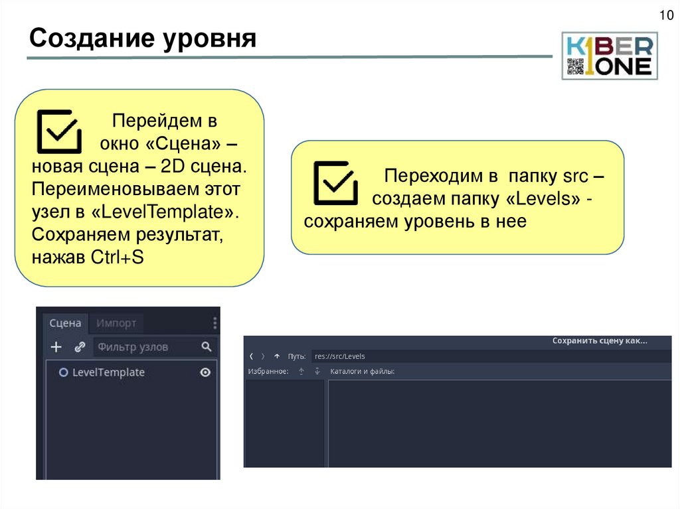Go up one directory with the up arrow

coord(276,356)
